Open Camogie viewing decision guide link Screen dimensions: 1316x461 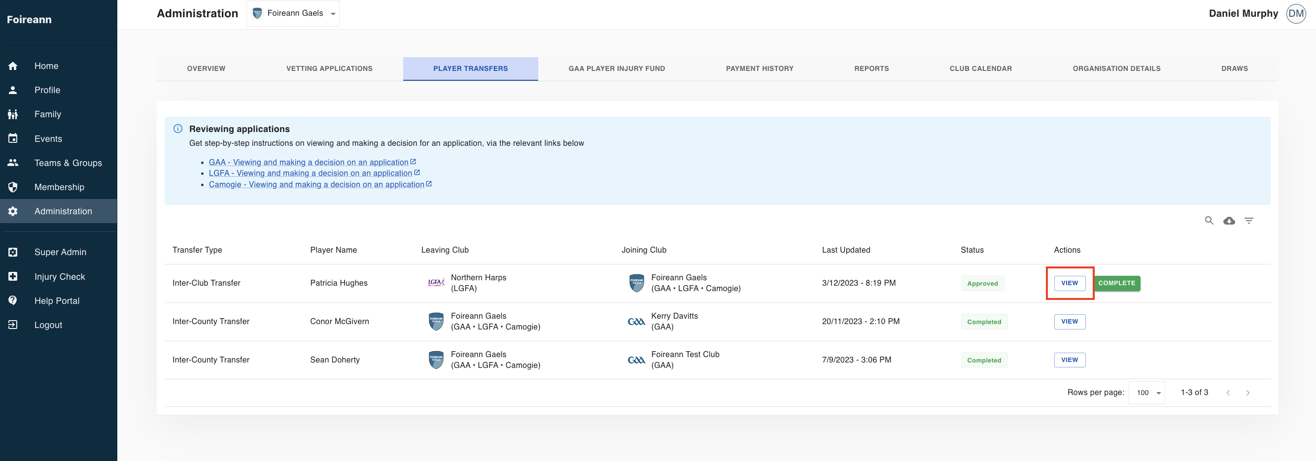(320, 184)
